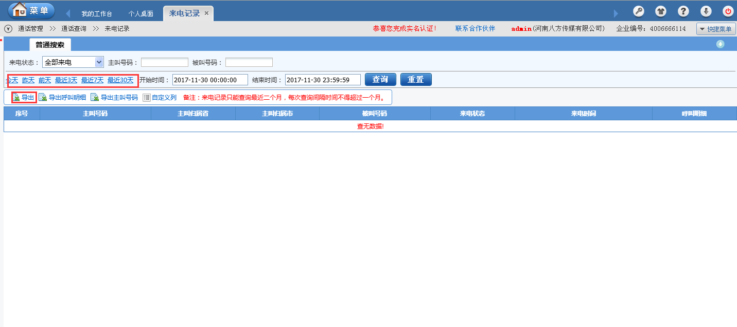
Task: Click the 主叫号码 input field
Action: click(x=165, y=62)
